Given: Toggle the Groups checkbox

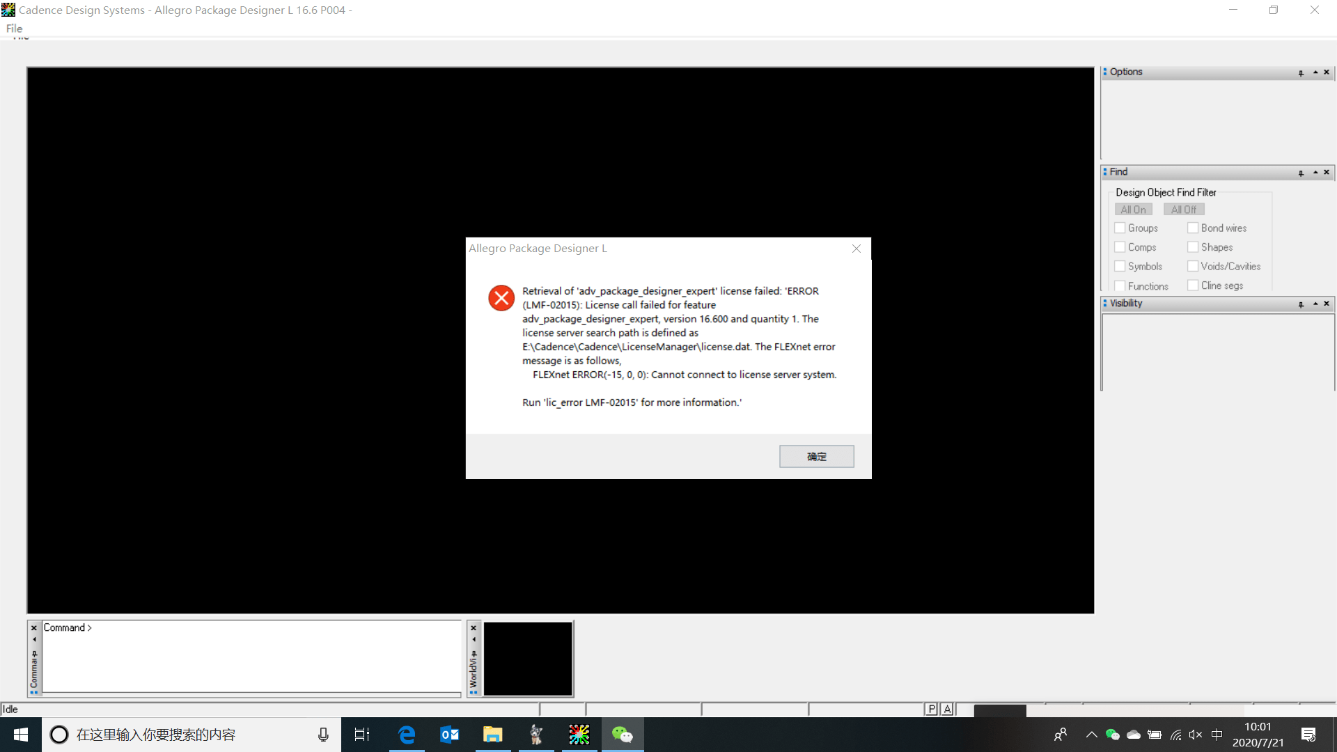Looking at the screenshot, I should (1120, 228).
